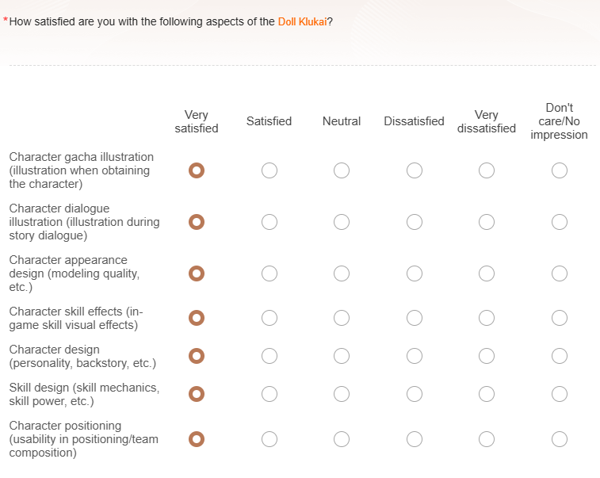Click Very satisfied radio for Character gacha illustration
The width and height of the screenshot is (600, 478).
[x=197, y=170]
